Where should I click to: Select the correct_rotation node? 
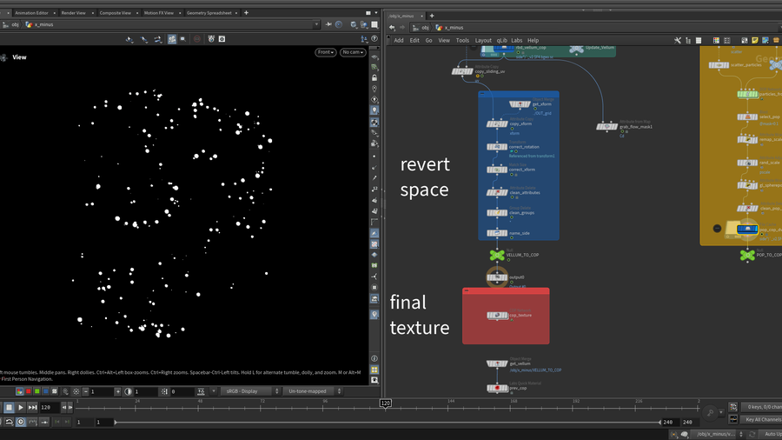click(497, 147)
